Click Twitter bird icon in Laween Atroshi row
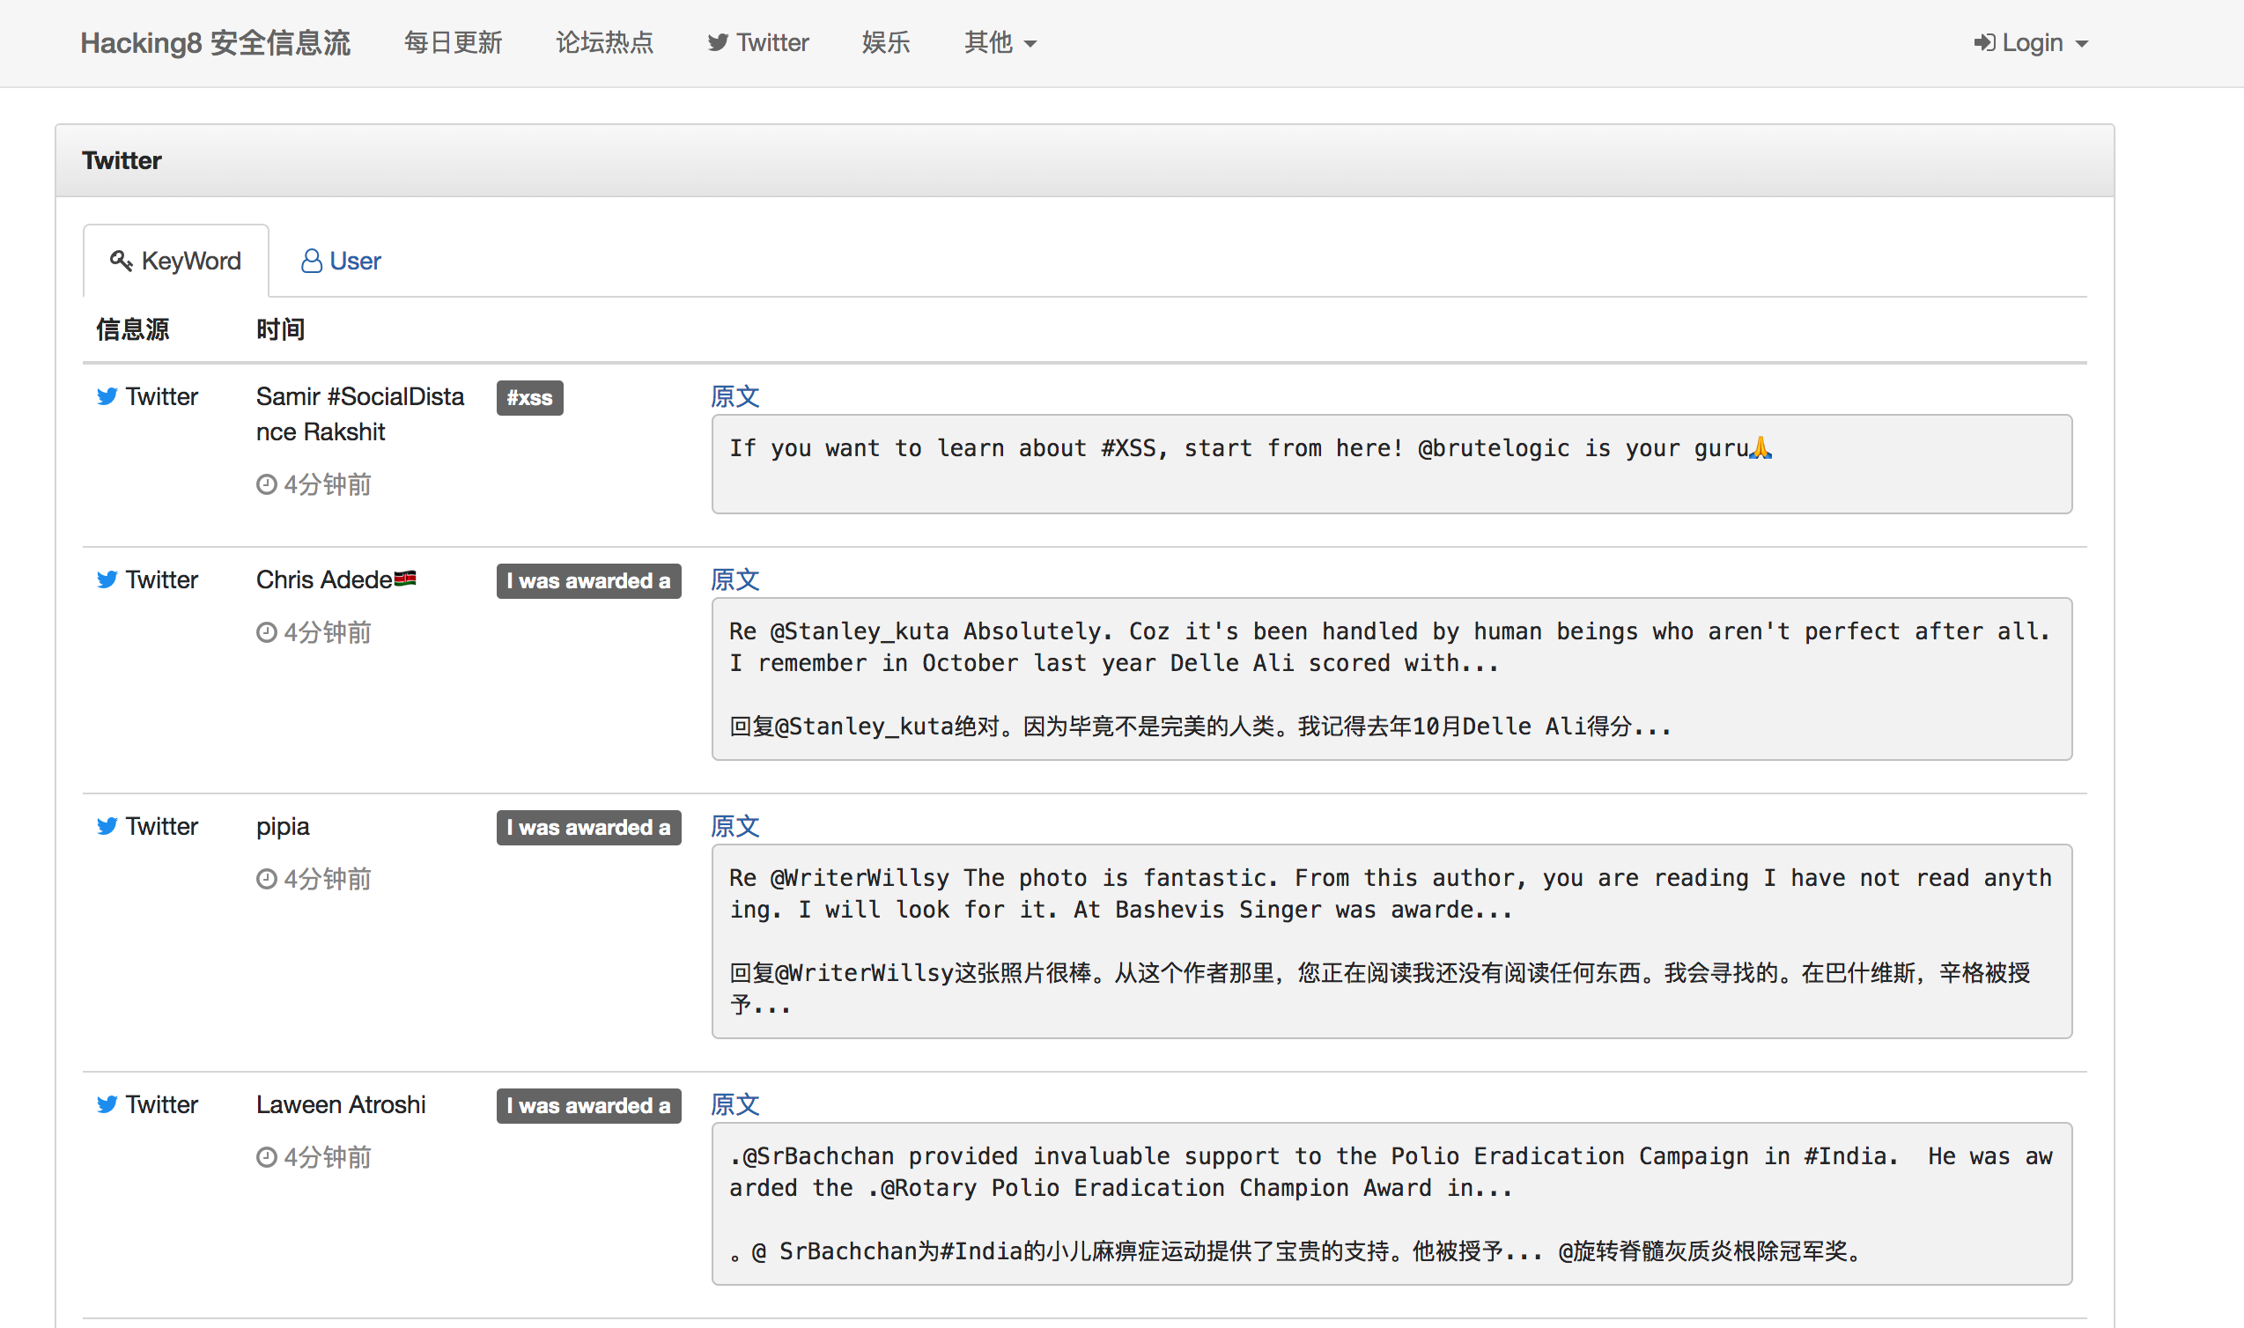 point(107,1104)
